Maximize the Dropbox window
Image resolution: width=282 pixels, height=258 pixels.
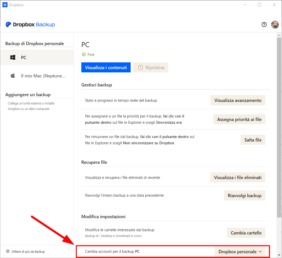pos(259,5)
